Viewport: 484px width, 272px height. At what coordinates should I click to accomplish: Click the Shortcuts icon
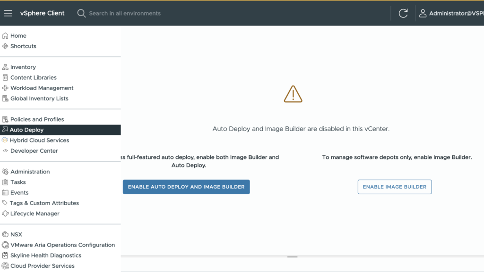coord(5,46)
